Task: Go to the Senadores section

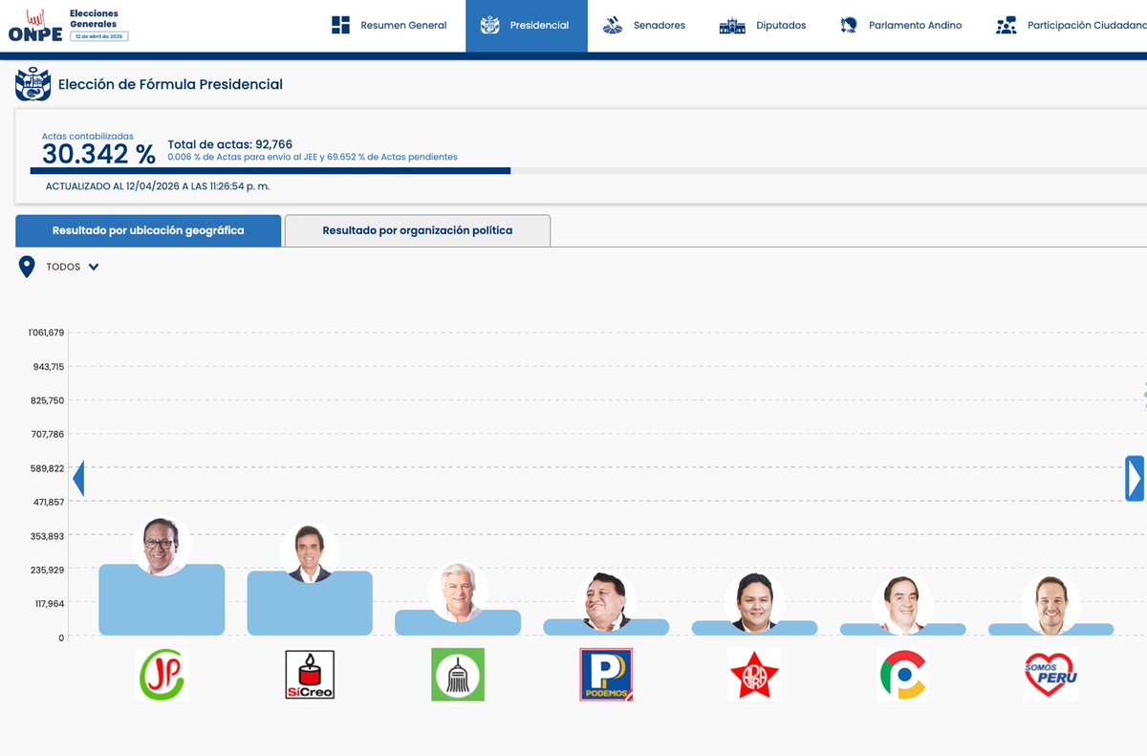Action: click(x=644, y=26)
